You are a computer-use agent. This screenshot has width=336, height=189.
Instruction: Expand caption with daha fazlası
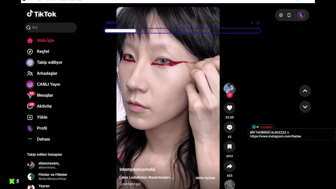click(205, 178)
